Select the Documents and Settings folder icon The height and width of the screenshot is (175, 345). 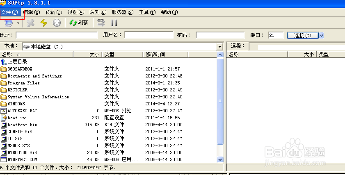point(4,76)
